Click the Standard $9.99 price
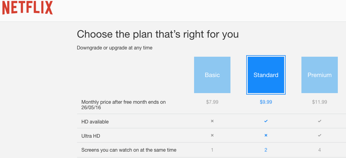This screenshot has height=158, width=346. pos(266,102)
